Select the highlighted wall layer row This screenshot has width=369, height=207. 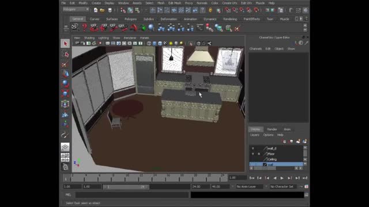point(276,164)
